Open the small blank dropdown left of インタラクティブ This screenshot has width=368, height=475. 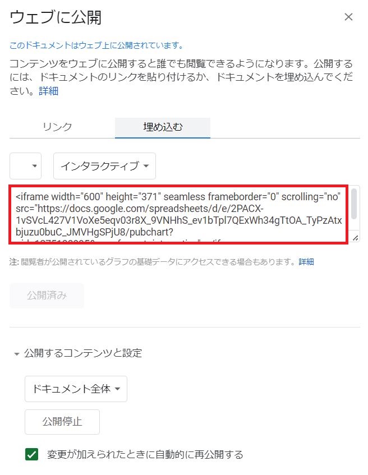tap(25, 165)
